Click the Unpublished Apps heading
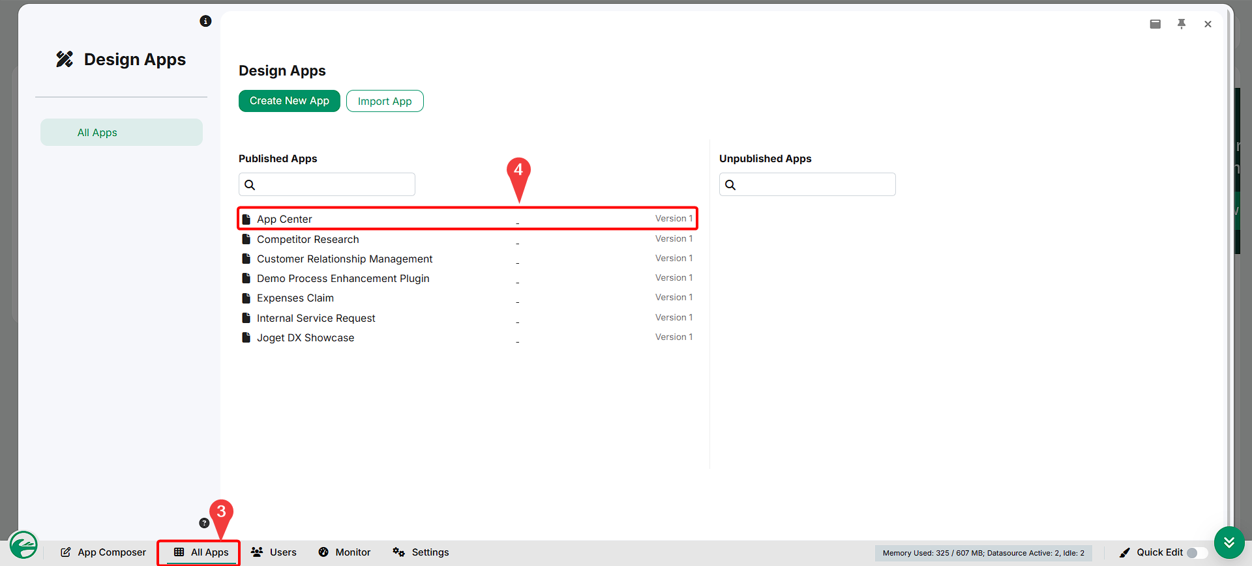The height and width of the screenshot is (566, 1252). click(766, 158)
